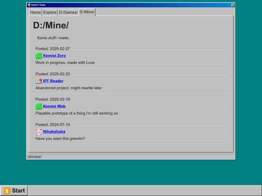The image size is (262, 196).
Task: Click the green Kemist Web icon
Action: click(39, 106)
